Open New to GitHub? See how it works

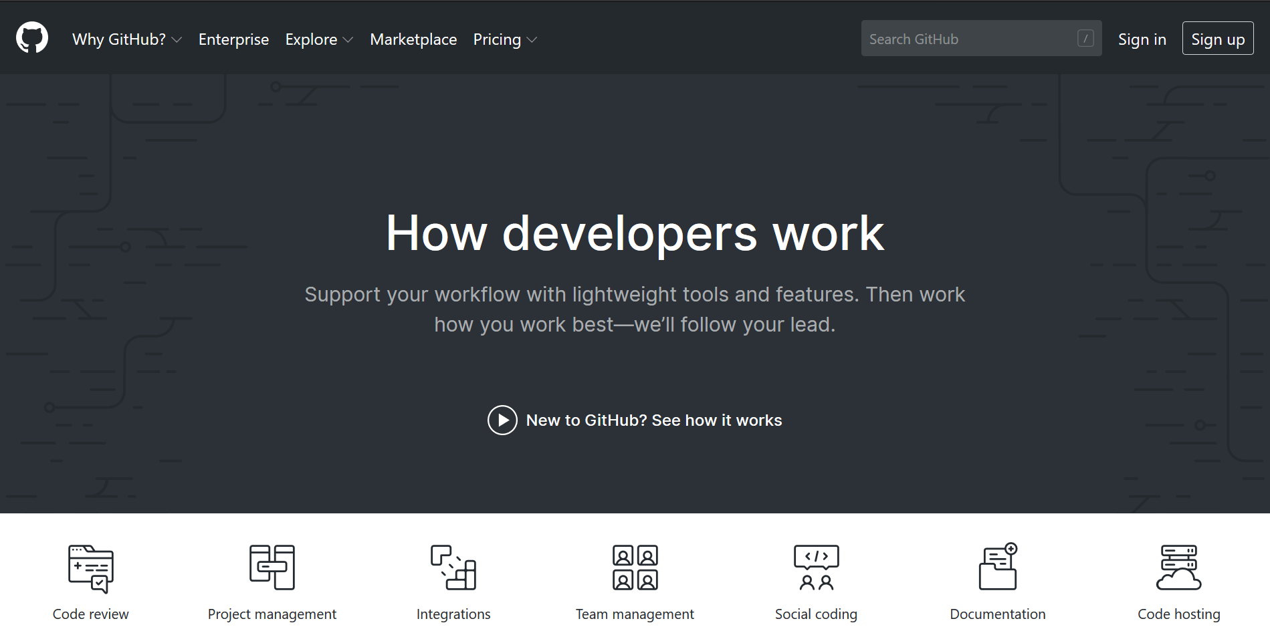tap(635, 420)
